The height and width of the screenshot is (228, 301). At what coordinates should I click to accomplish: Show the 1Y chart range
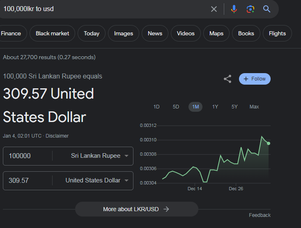click(x=215, y=107)
